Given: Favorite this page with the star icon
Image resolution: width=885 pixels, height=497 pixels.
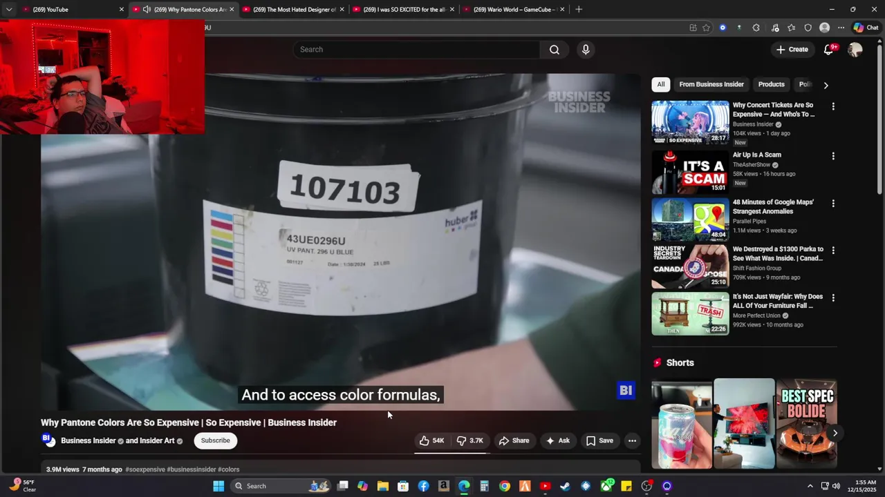Looking at the screenshot, I should (706, 28).
